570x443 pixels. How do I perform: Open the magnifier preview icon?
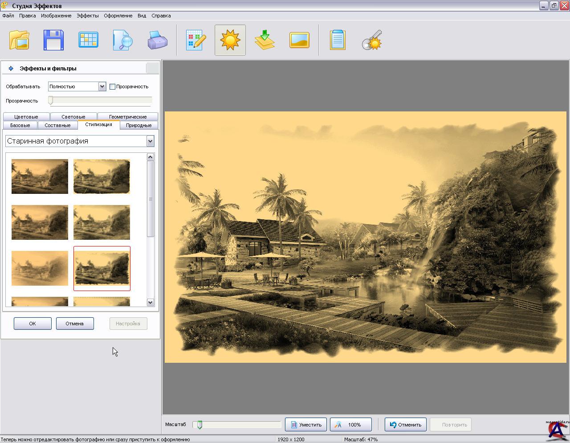tap(122, 40)
